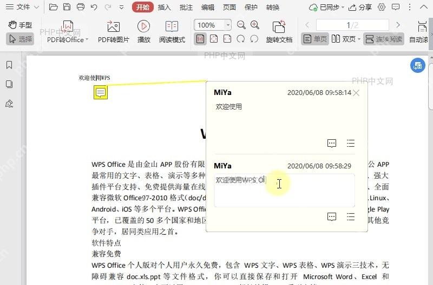Redo the last action
The image size is (433, 285).
click(108, 8)
